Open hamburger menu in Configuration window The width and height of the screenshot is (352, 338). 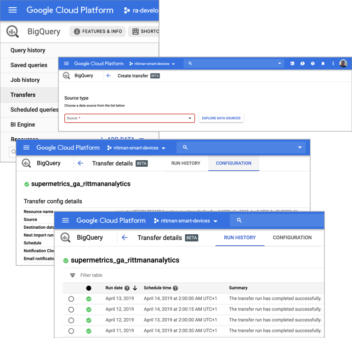point(27,147)
